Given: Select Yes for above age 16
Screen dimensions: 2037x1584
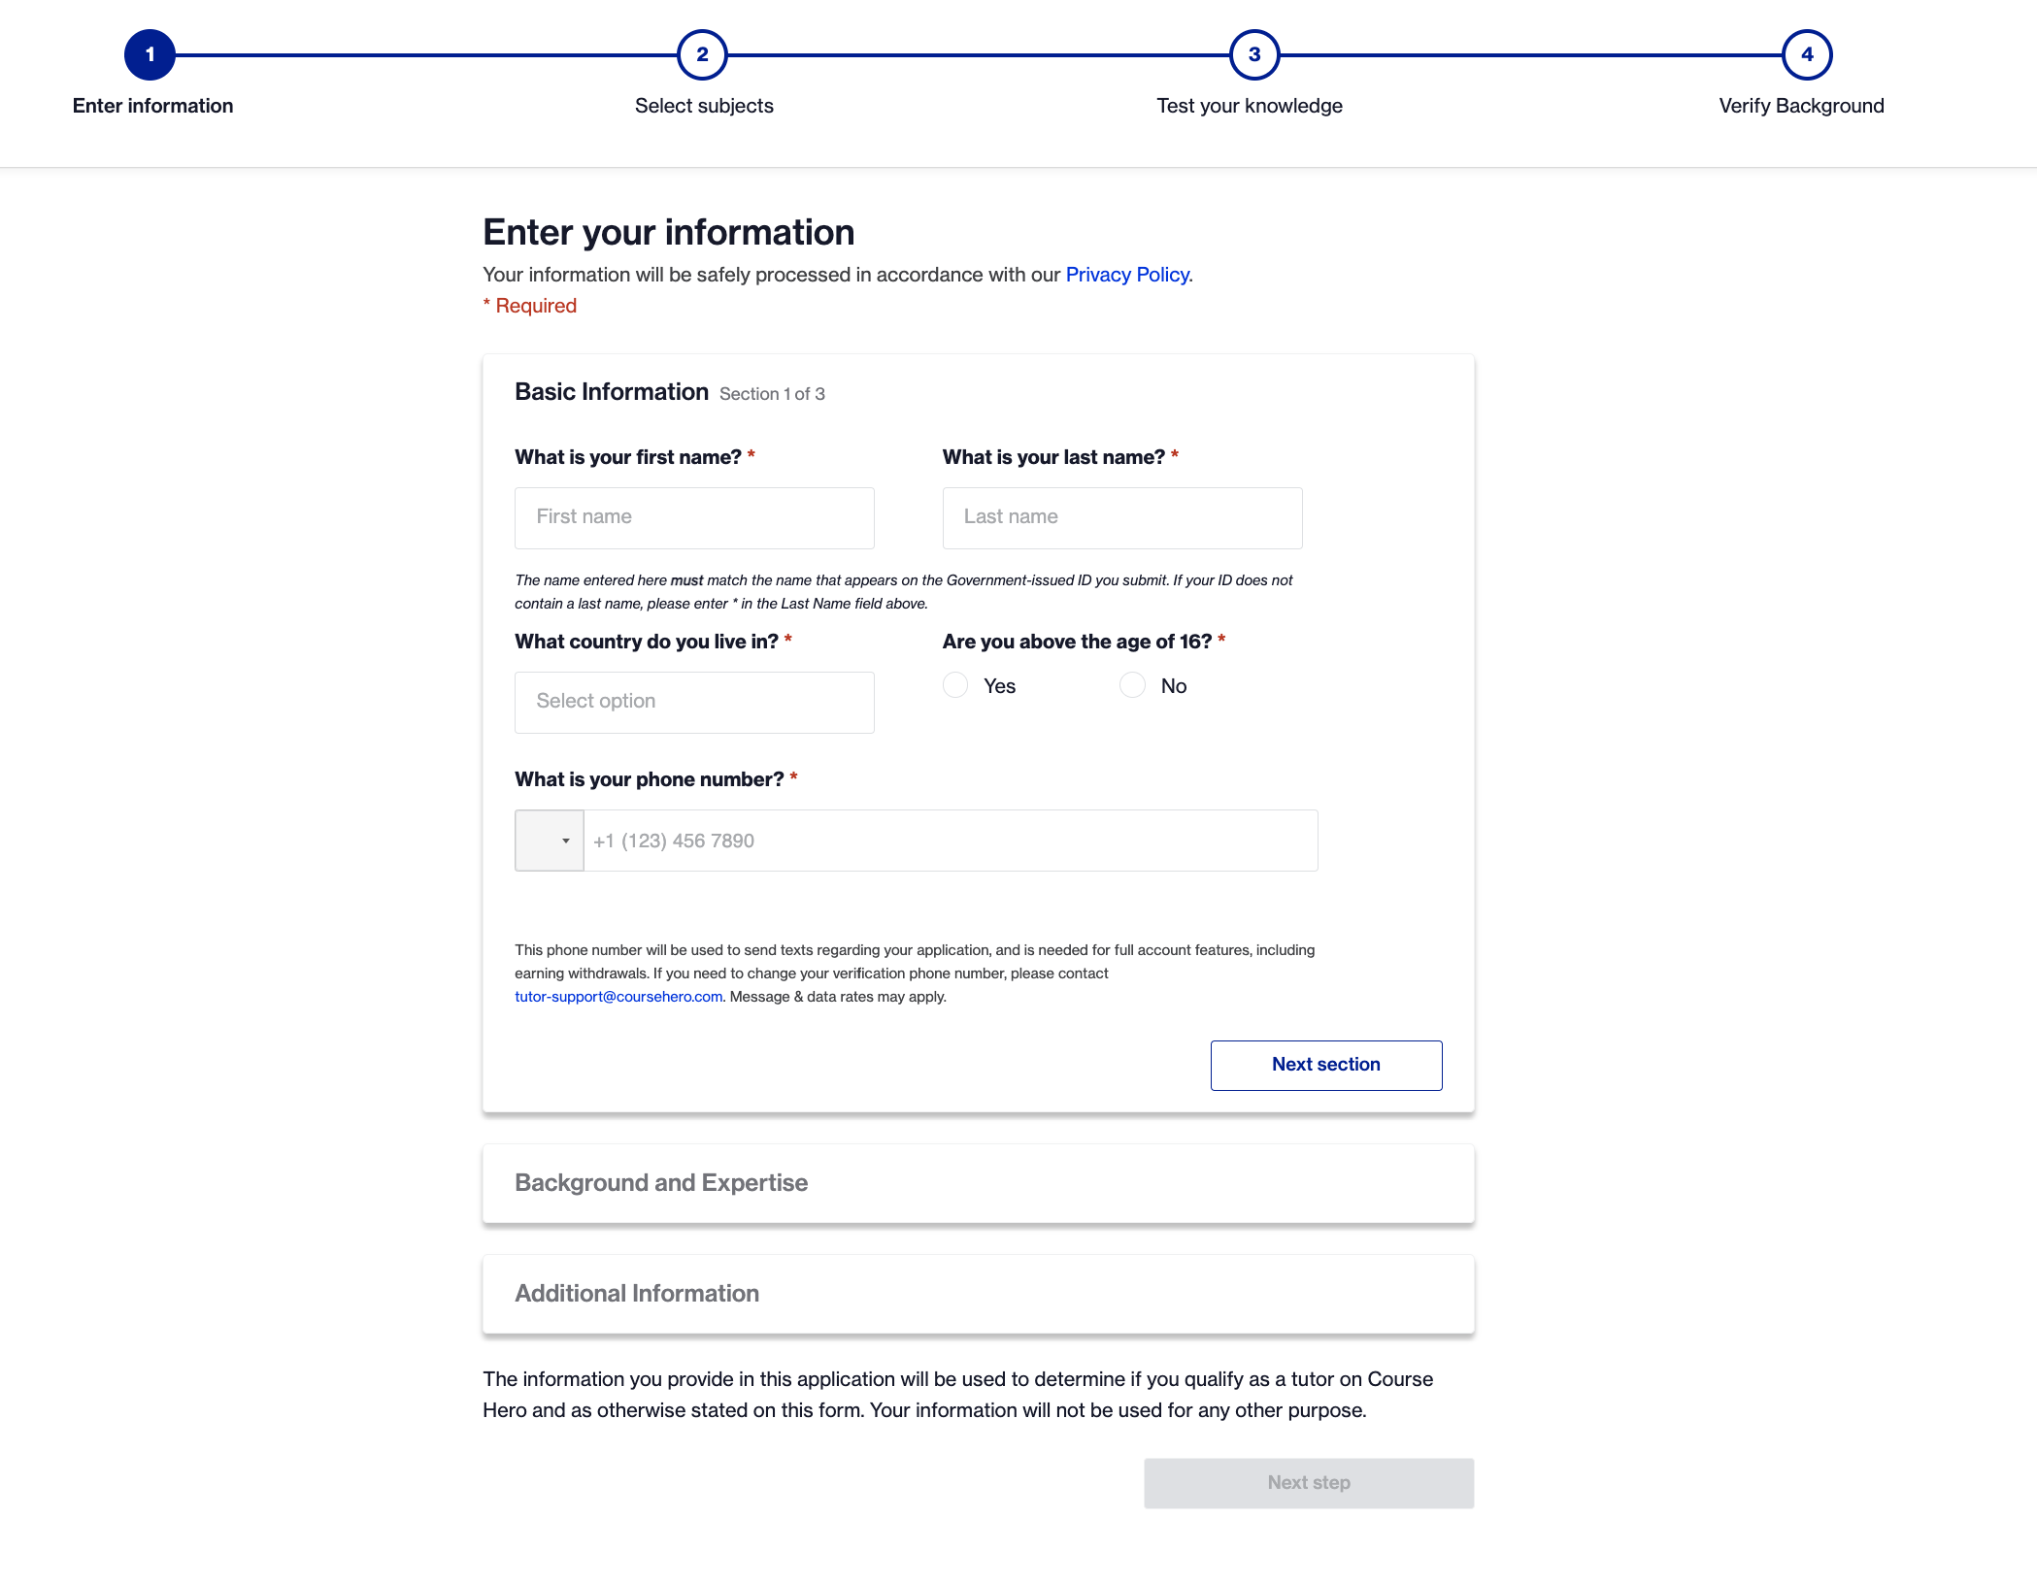Looking at the screenshot, I should (955, 685).
